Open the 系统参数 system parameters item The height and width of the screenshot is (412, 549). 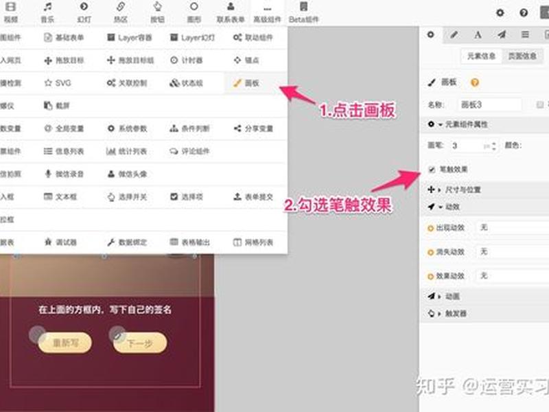tap(127, 128)
